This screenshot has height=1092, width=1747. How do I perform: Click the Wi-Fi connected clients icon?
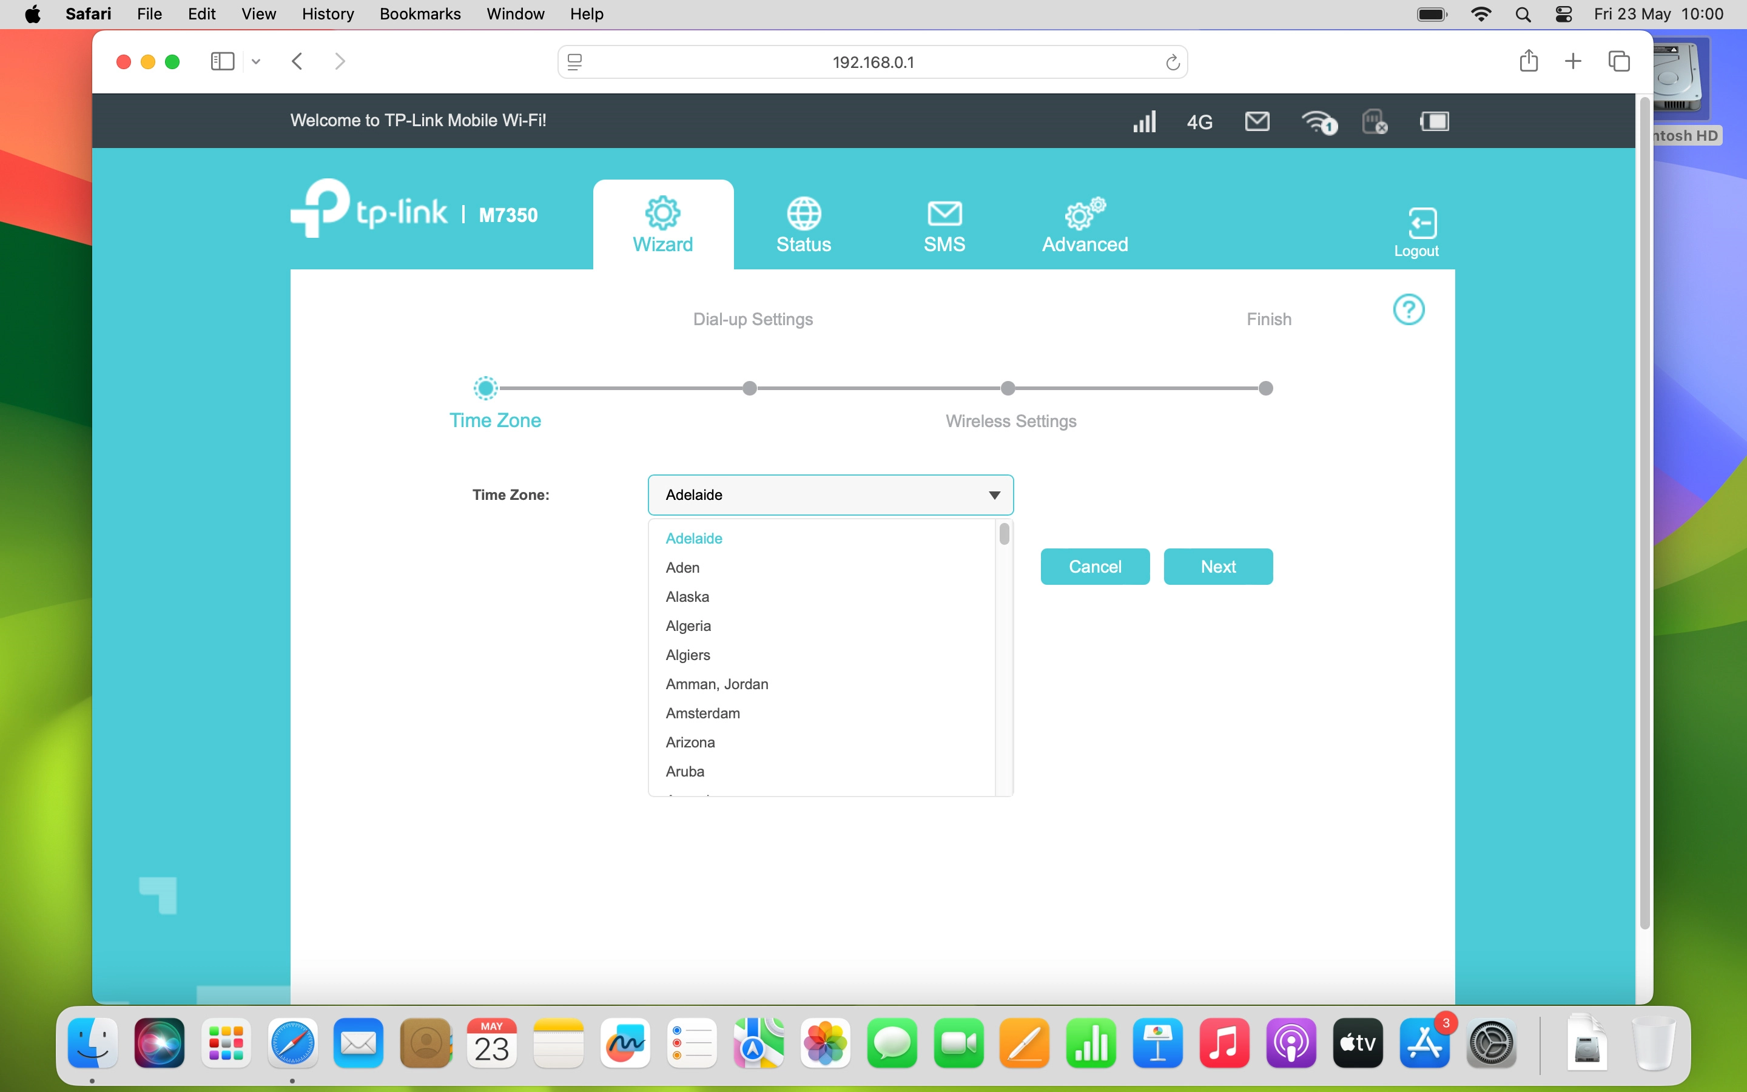[x=1318, y=121]
